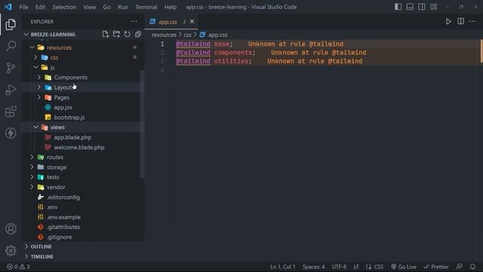Open app.blade.php file
Viewport: 483px width, 272px height.
(x=72, y=138)
